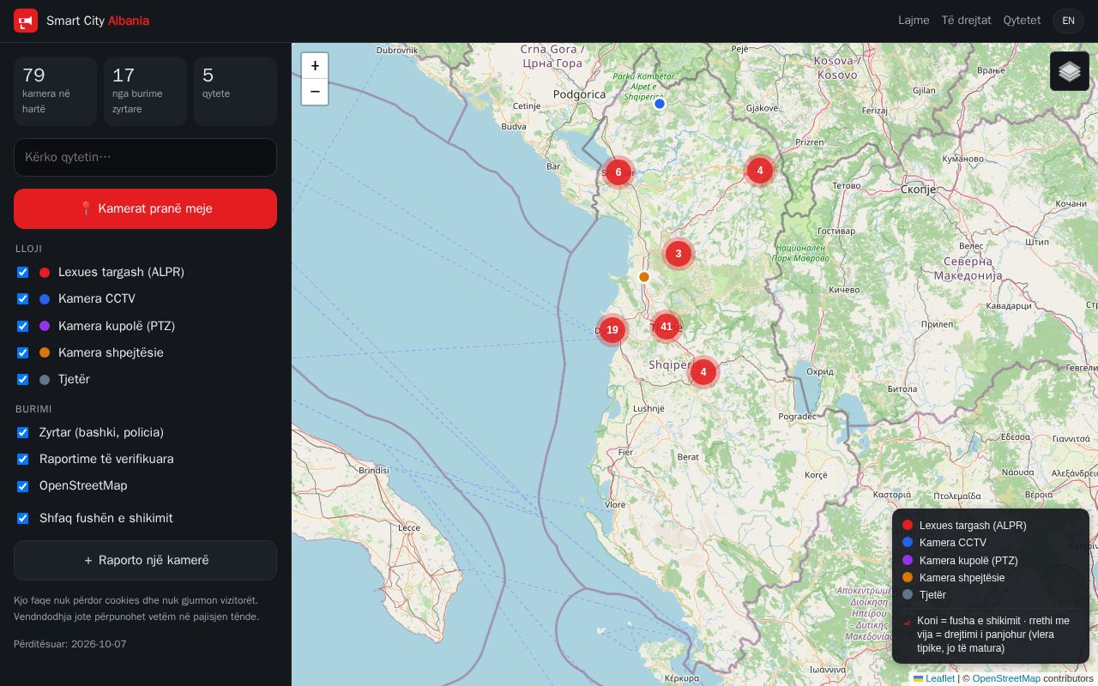Switch language with EN button
The width and height of the screenshot is (1098, 686).
[x=1068, y=21]
